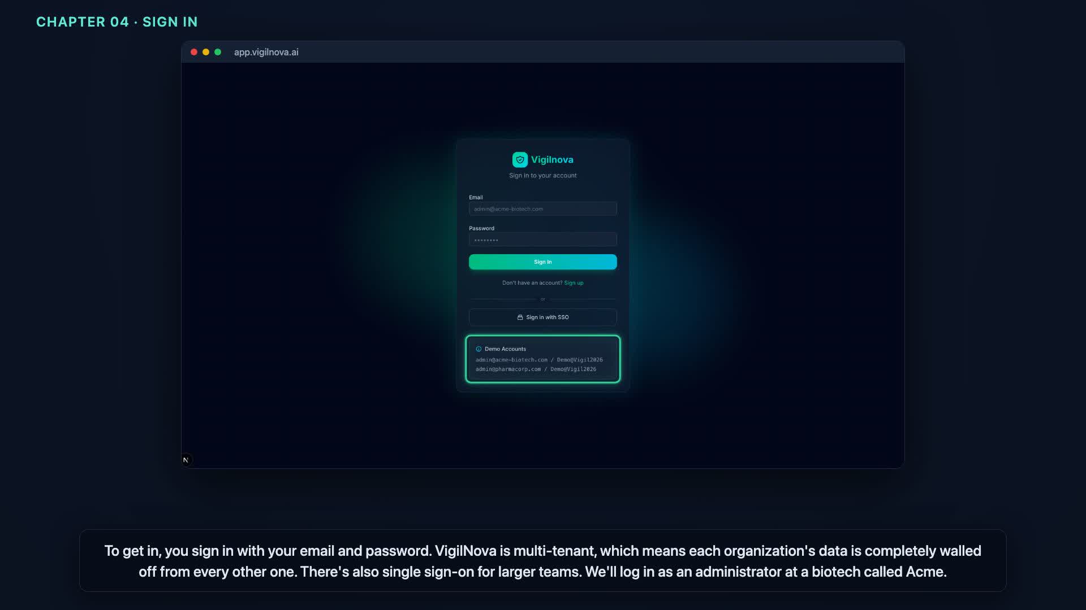Select the admin@acme-biotech.com demo account line
Viewport: 1086px width, 610px height.
[539, 360]
